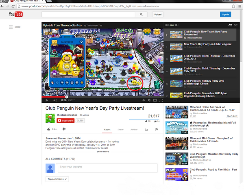
Task: Click the browser forward arrow
Action: point(7,6)
